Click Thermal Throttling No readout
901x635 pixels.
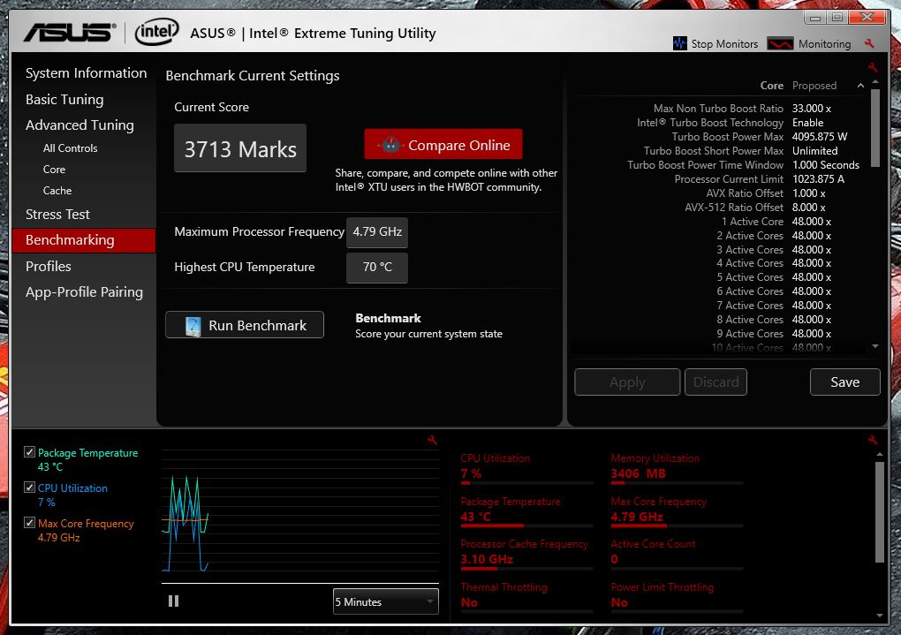point(469,603)
